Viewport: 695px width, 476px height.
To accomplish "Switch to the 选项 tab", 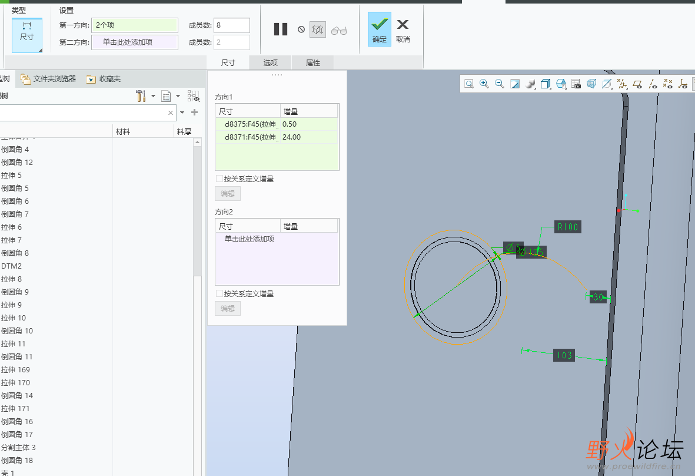I will (x=270, y=62).
